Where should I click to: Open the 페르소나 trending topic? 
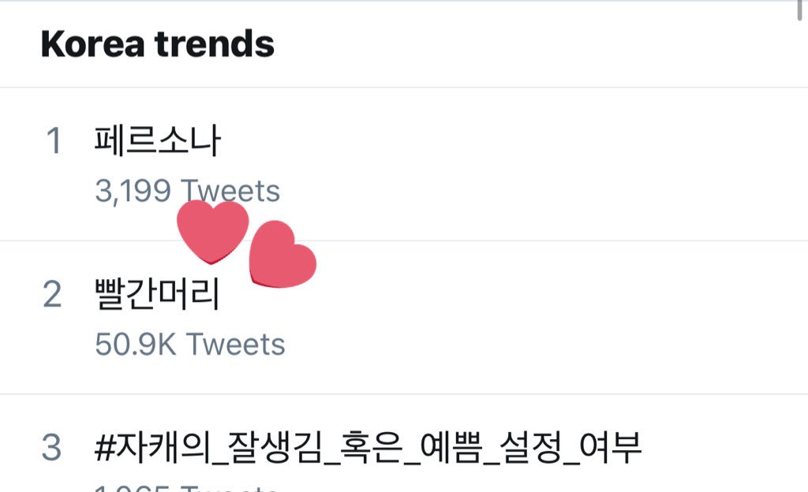point(157,141)
